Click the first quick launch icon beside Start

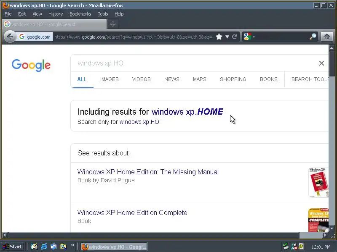[34, 247]
